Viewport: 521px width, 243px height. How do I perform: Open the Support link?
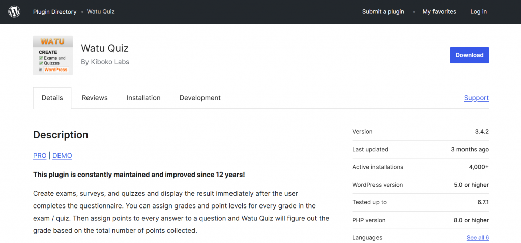(x=476, y=98)
